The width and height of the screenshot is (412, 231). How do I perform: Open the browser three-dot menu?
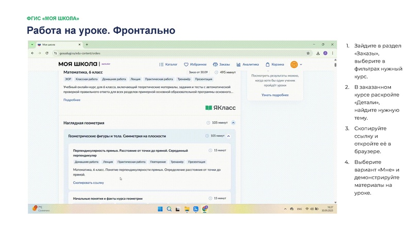coord(332,53)
